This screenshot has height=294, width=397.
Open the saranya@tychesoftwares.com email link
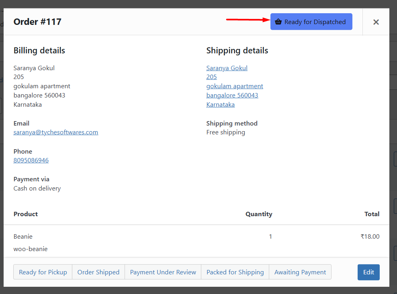(x=56, y=132)
